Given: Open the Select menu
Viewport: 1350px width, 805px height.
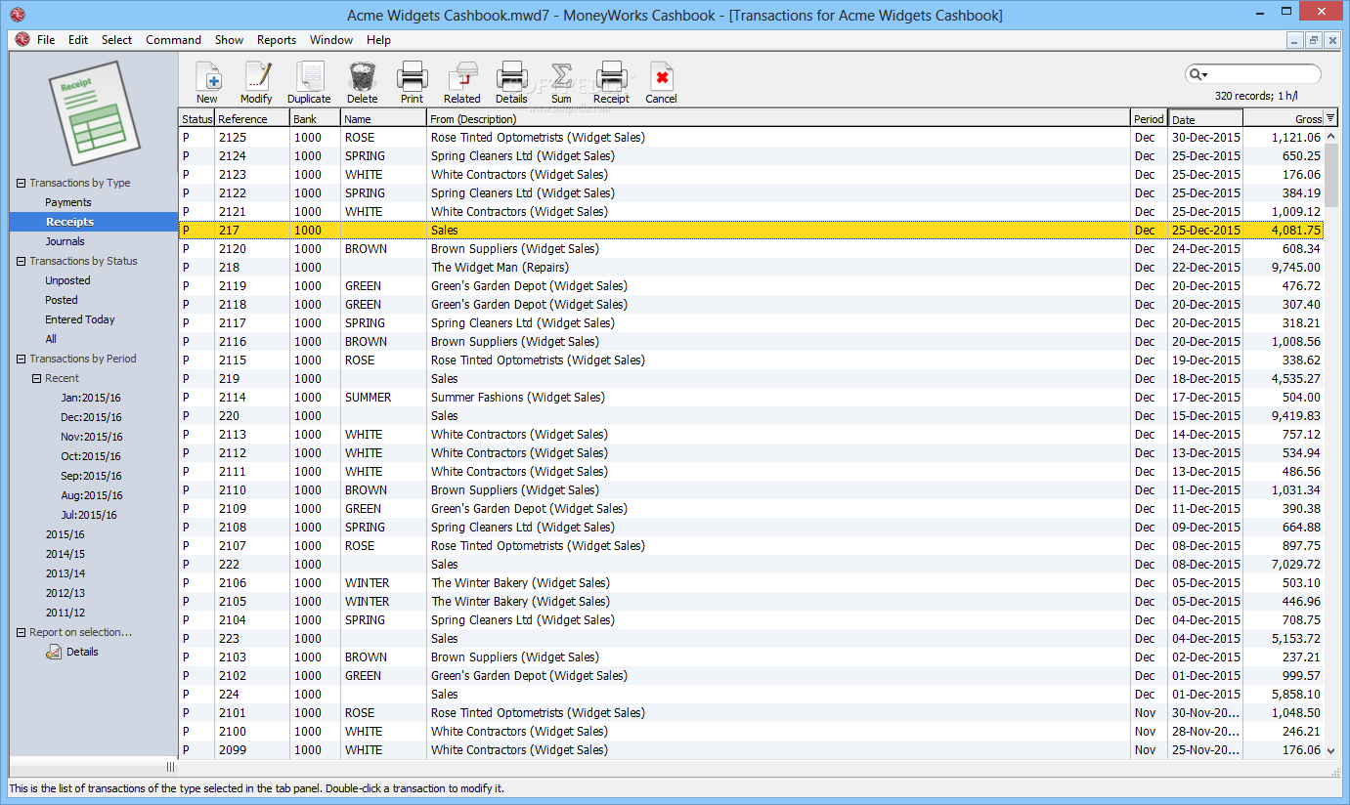Looking at the screenshot, I should [x=116, y=40].
